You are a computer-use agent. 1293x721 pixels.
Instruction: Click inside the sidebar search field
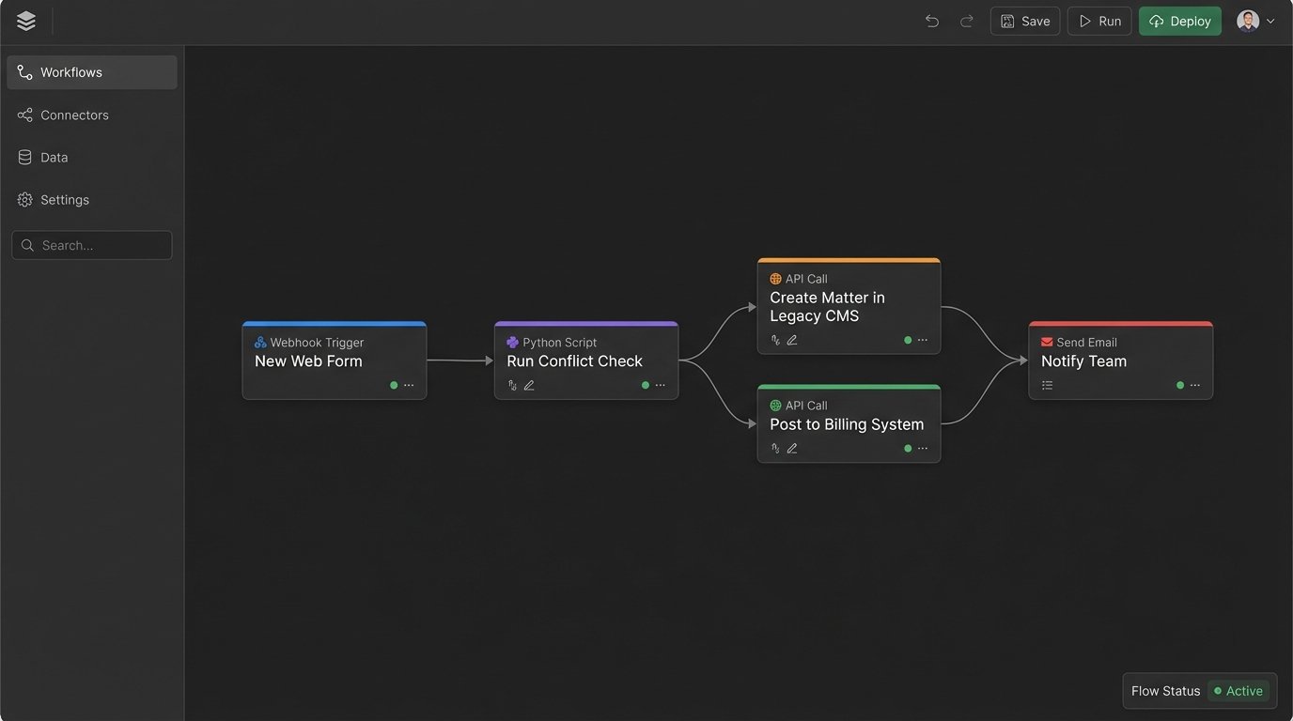pos(91,244)
